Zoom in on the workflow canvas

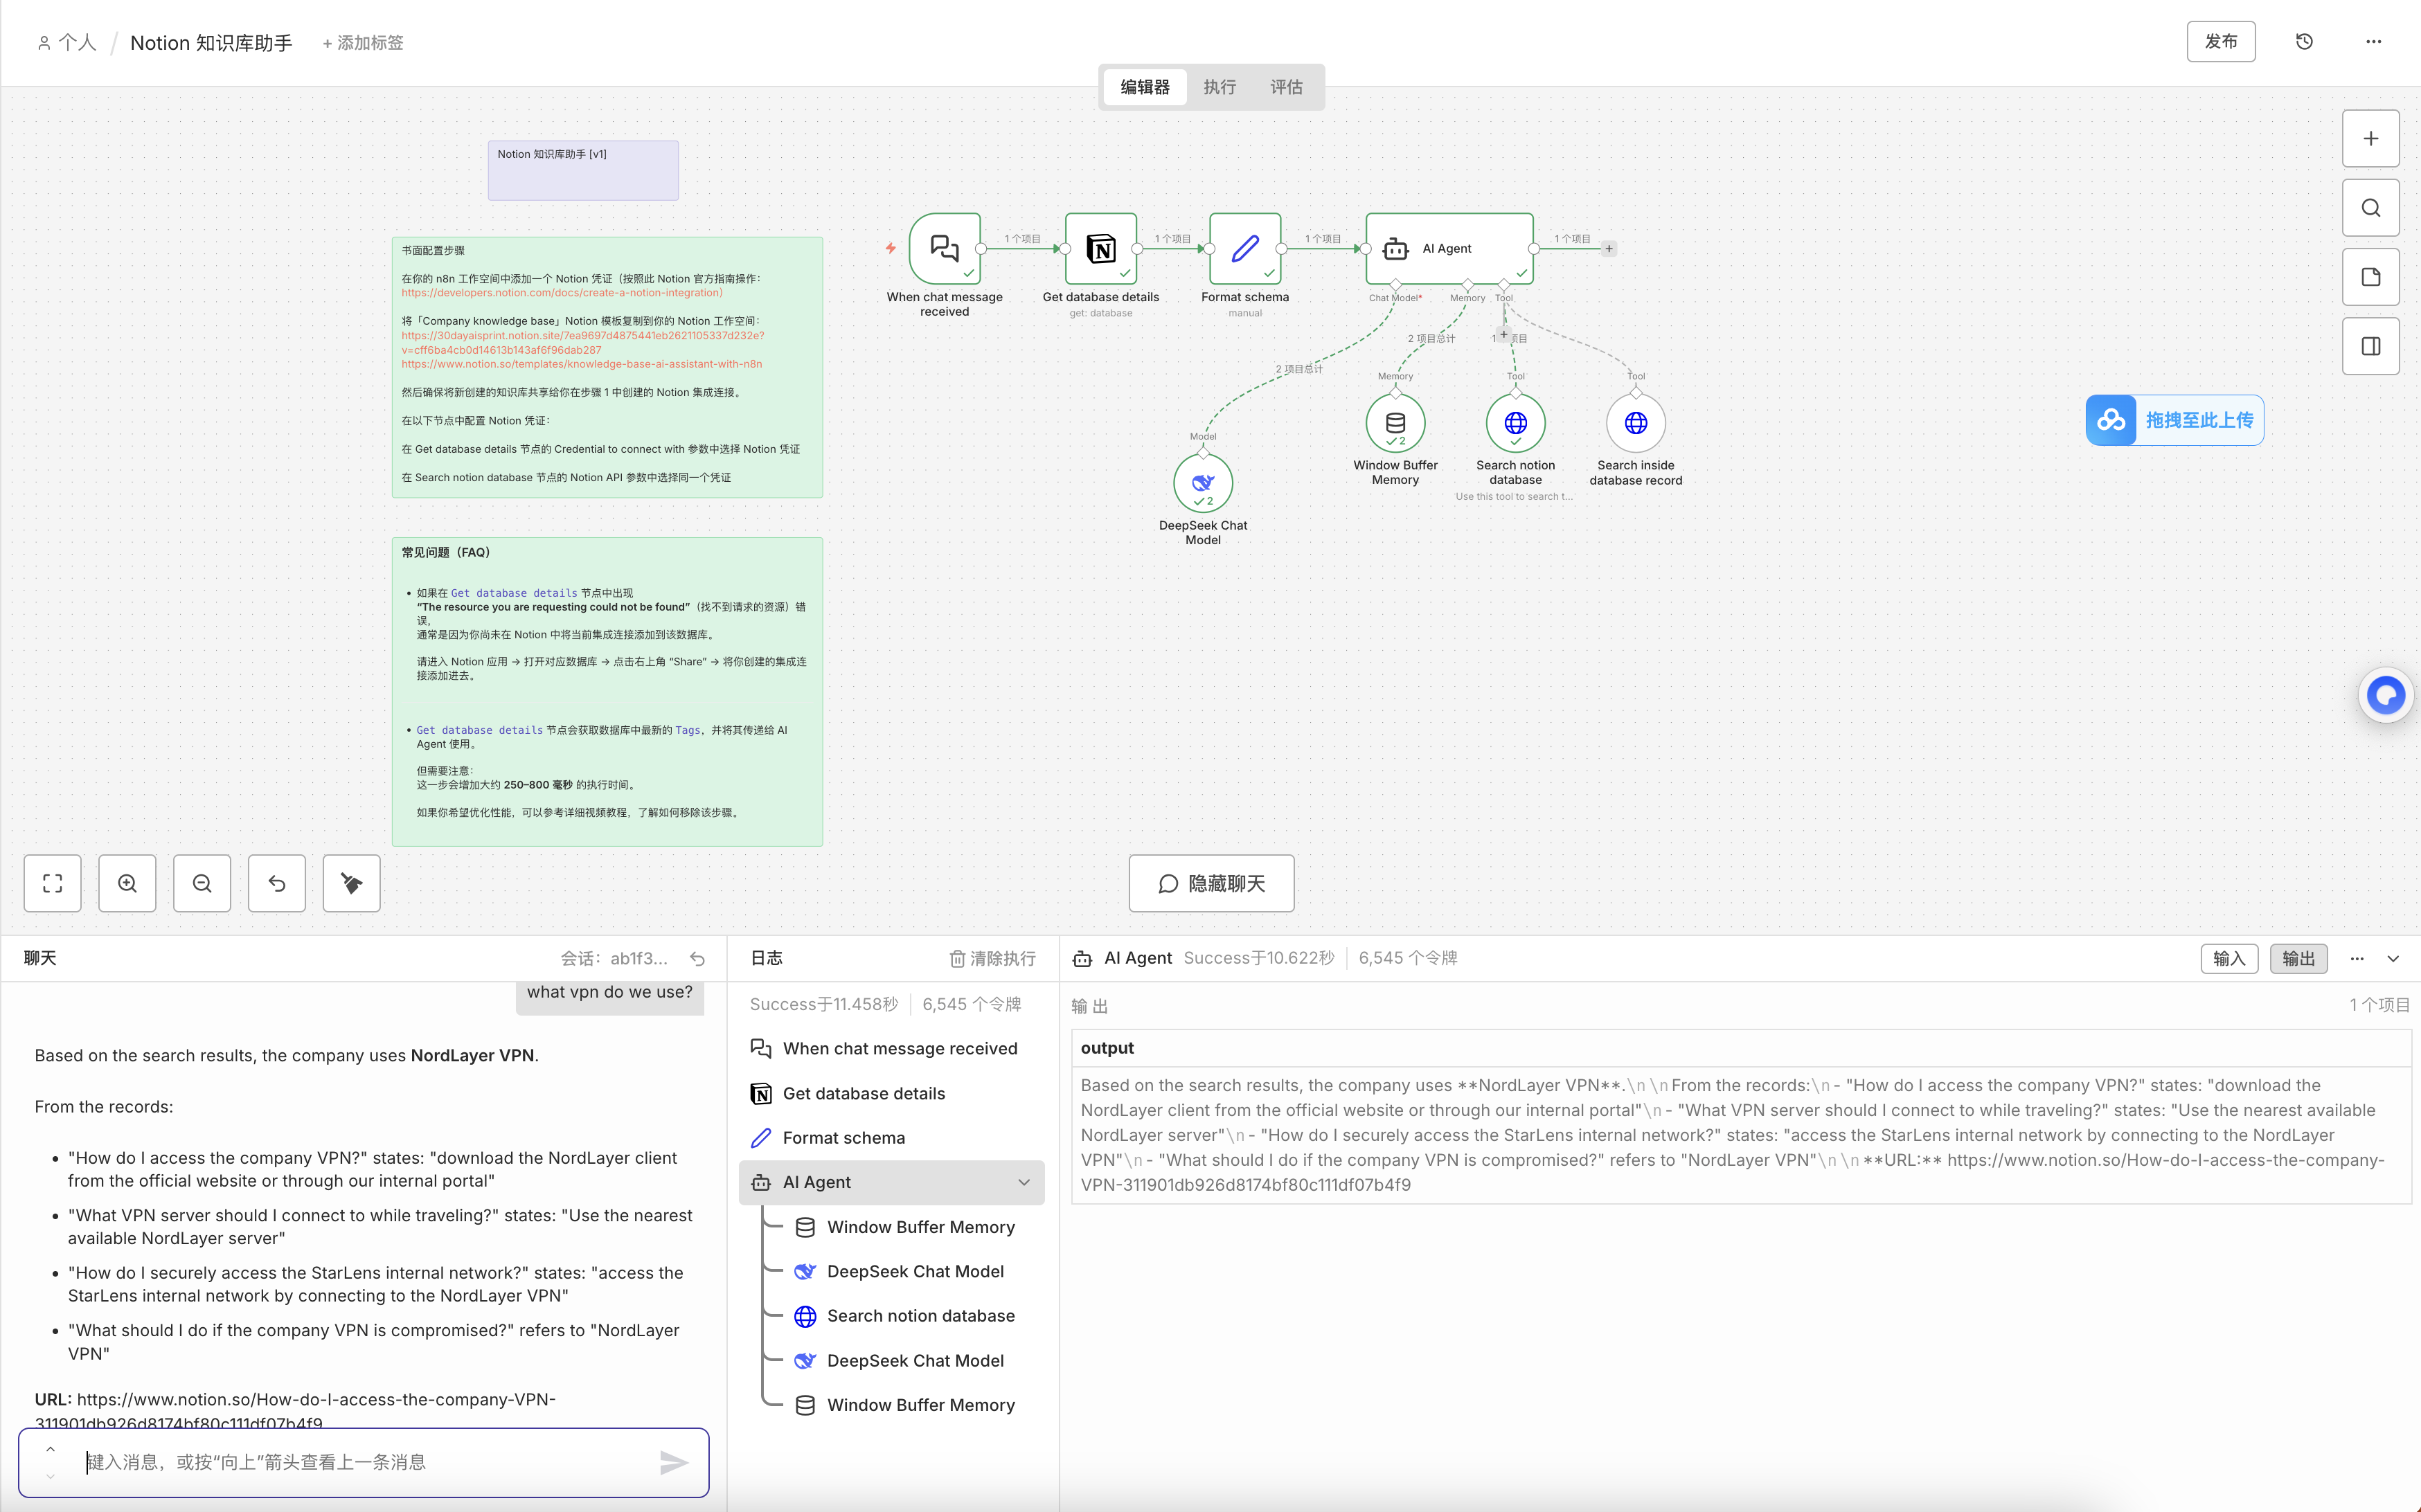[x=127, y=883]
